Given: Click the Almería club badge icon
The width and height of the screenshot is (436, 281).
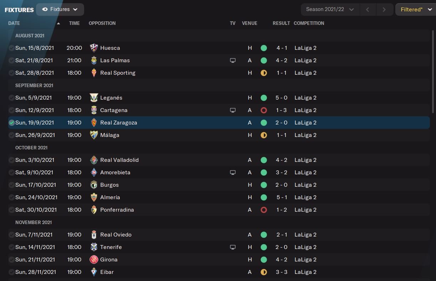Looking at the screenshot, I should pyautogui.click(x=94, y=197).
